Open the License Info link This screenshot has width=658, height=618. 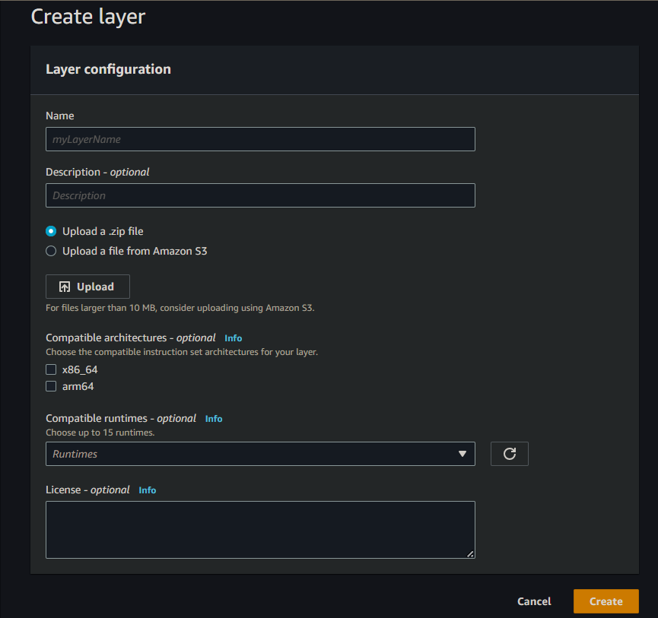pos(147,490)
